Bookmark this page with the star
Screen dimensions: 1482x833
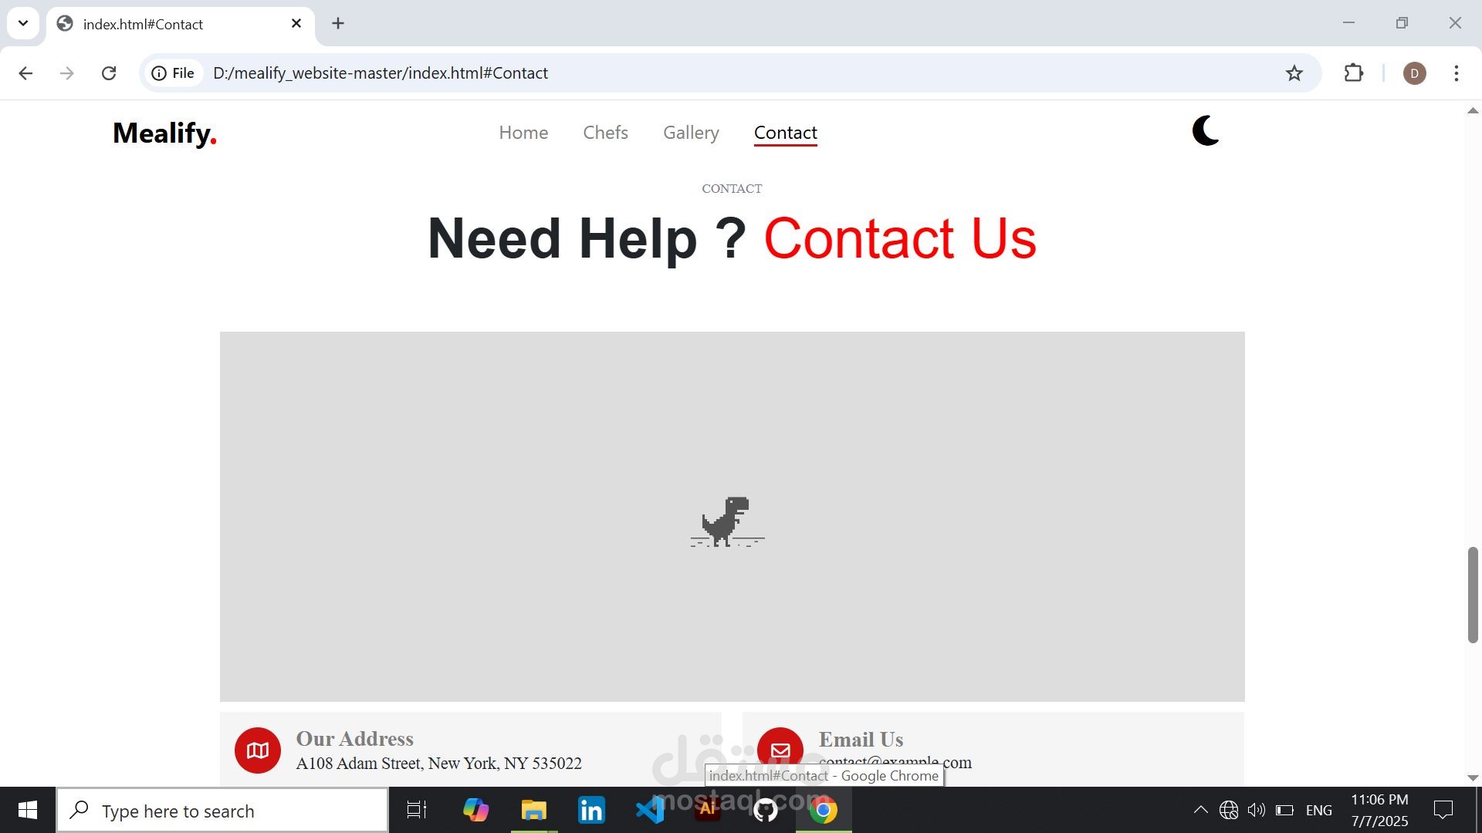click(x=1294, y=73)
